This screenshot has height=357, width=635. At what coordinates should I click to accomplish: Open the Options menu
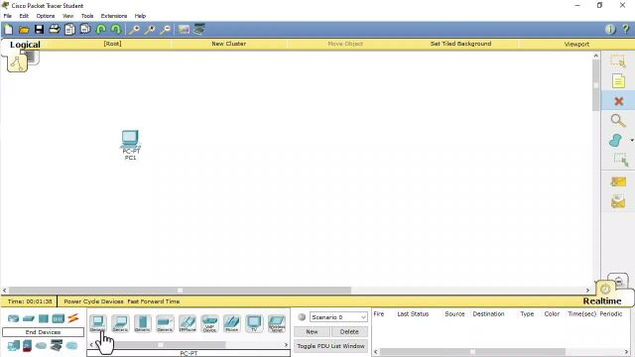[x=46, y=16]
